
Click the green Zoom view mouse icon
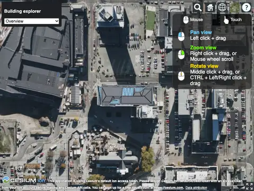coord(182,55)
